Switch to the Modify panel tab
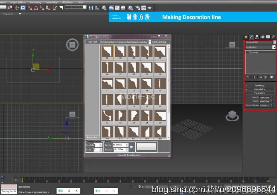Screen dimensions: 277x195 [251, 37]
